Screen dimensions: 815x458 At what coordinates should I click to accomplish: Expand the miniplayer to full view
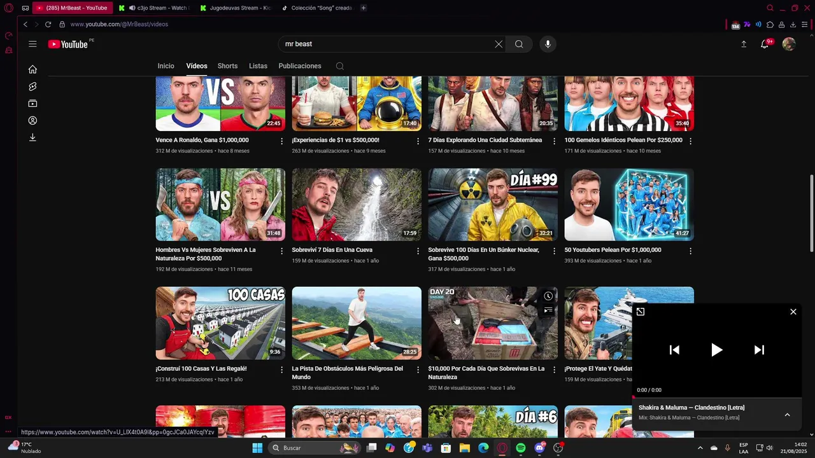[x=641, y=312]
